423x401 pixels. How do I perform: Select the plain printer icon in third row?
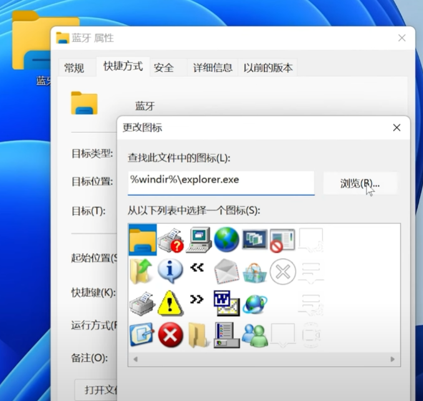142,303
